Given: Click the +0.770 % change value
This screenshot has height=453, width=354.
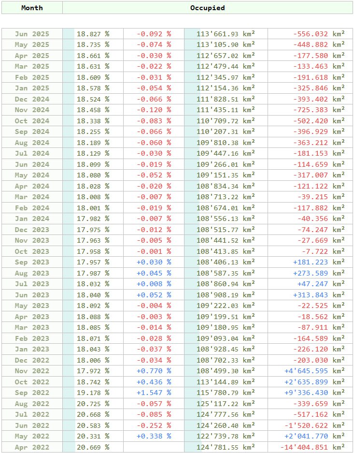Looking at the screenshot, I should coord(154,371).
